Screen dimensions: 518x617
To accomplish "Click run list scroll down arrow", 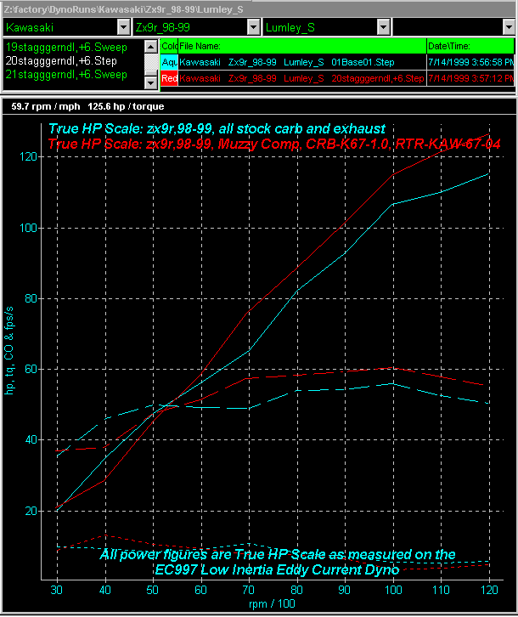I will point(151,83).
